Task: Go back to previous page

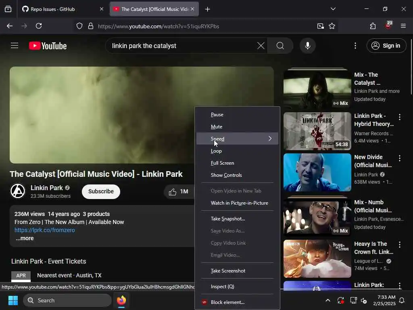Action: [x=10, y=26]
